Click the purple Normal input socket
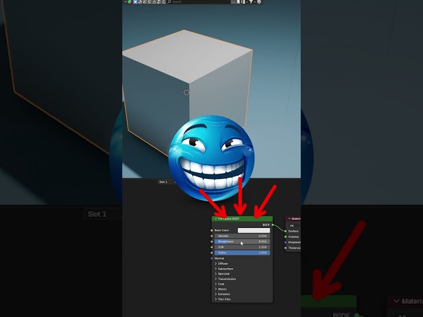The image size is (423, 317). point(211,258)
